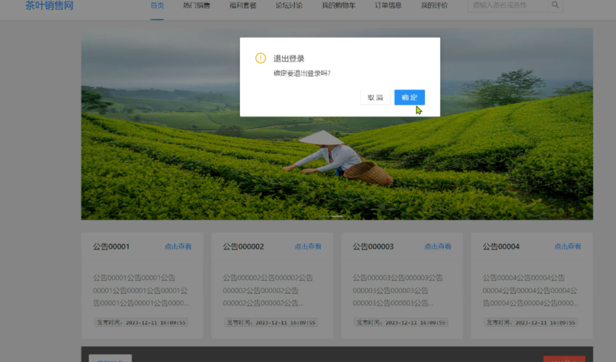Click 点击查看 on announcement 公告00001
The height and width of the screenshot is (362, 616).
click(x=178, y=246)
